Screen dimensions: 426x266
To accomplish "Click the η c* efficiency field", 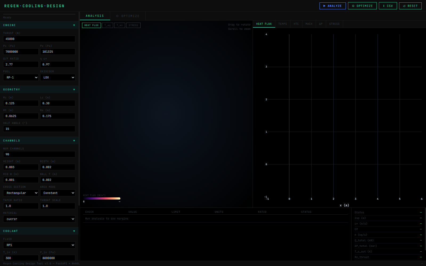I will coord(58,64).
